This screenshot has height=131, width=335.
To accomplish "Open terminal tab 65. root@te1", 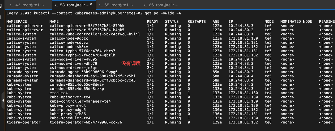I will pyautogui.click(x=119, y=5).
